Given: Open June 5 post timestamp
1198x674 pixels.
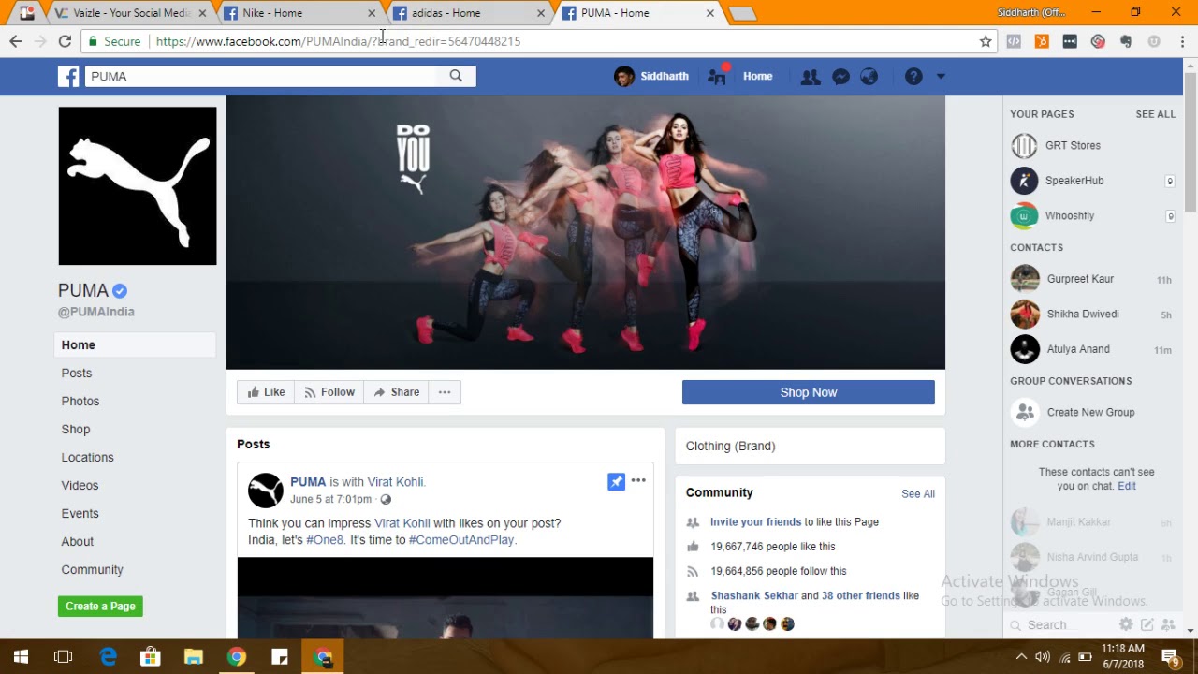Looking at the screenshot, I should point(330,499).
